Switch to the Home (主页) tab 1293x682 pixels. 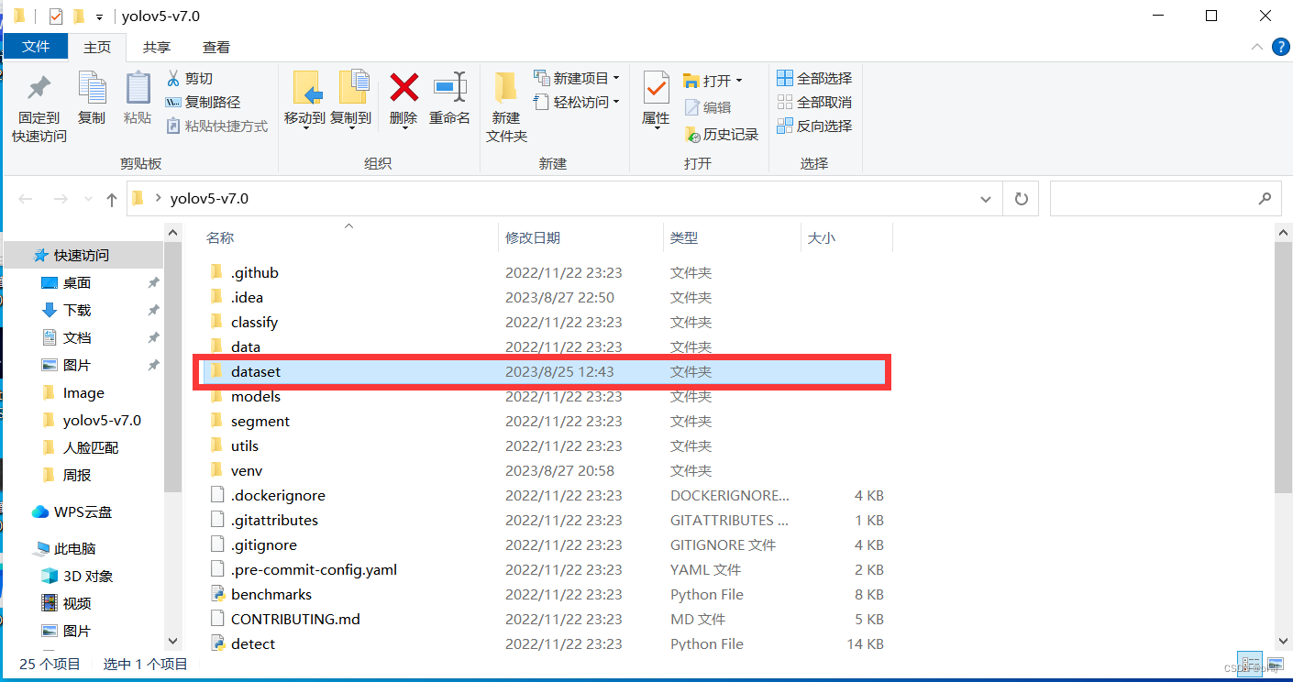(97, 47)
